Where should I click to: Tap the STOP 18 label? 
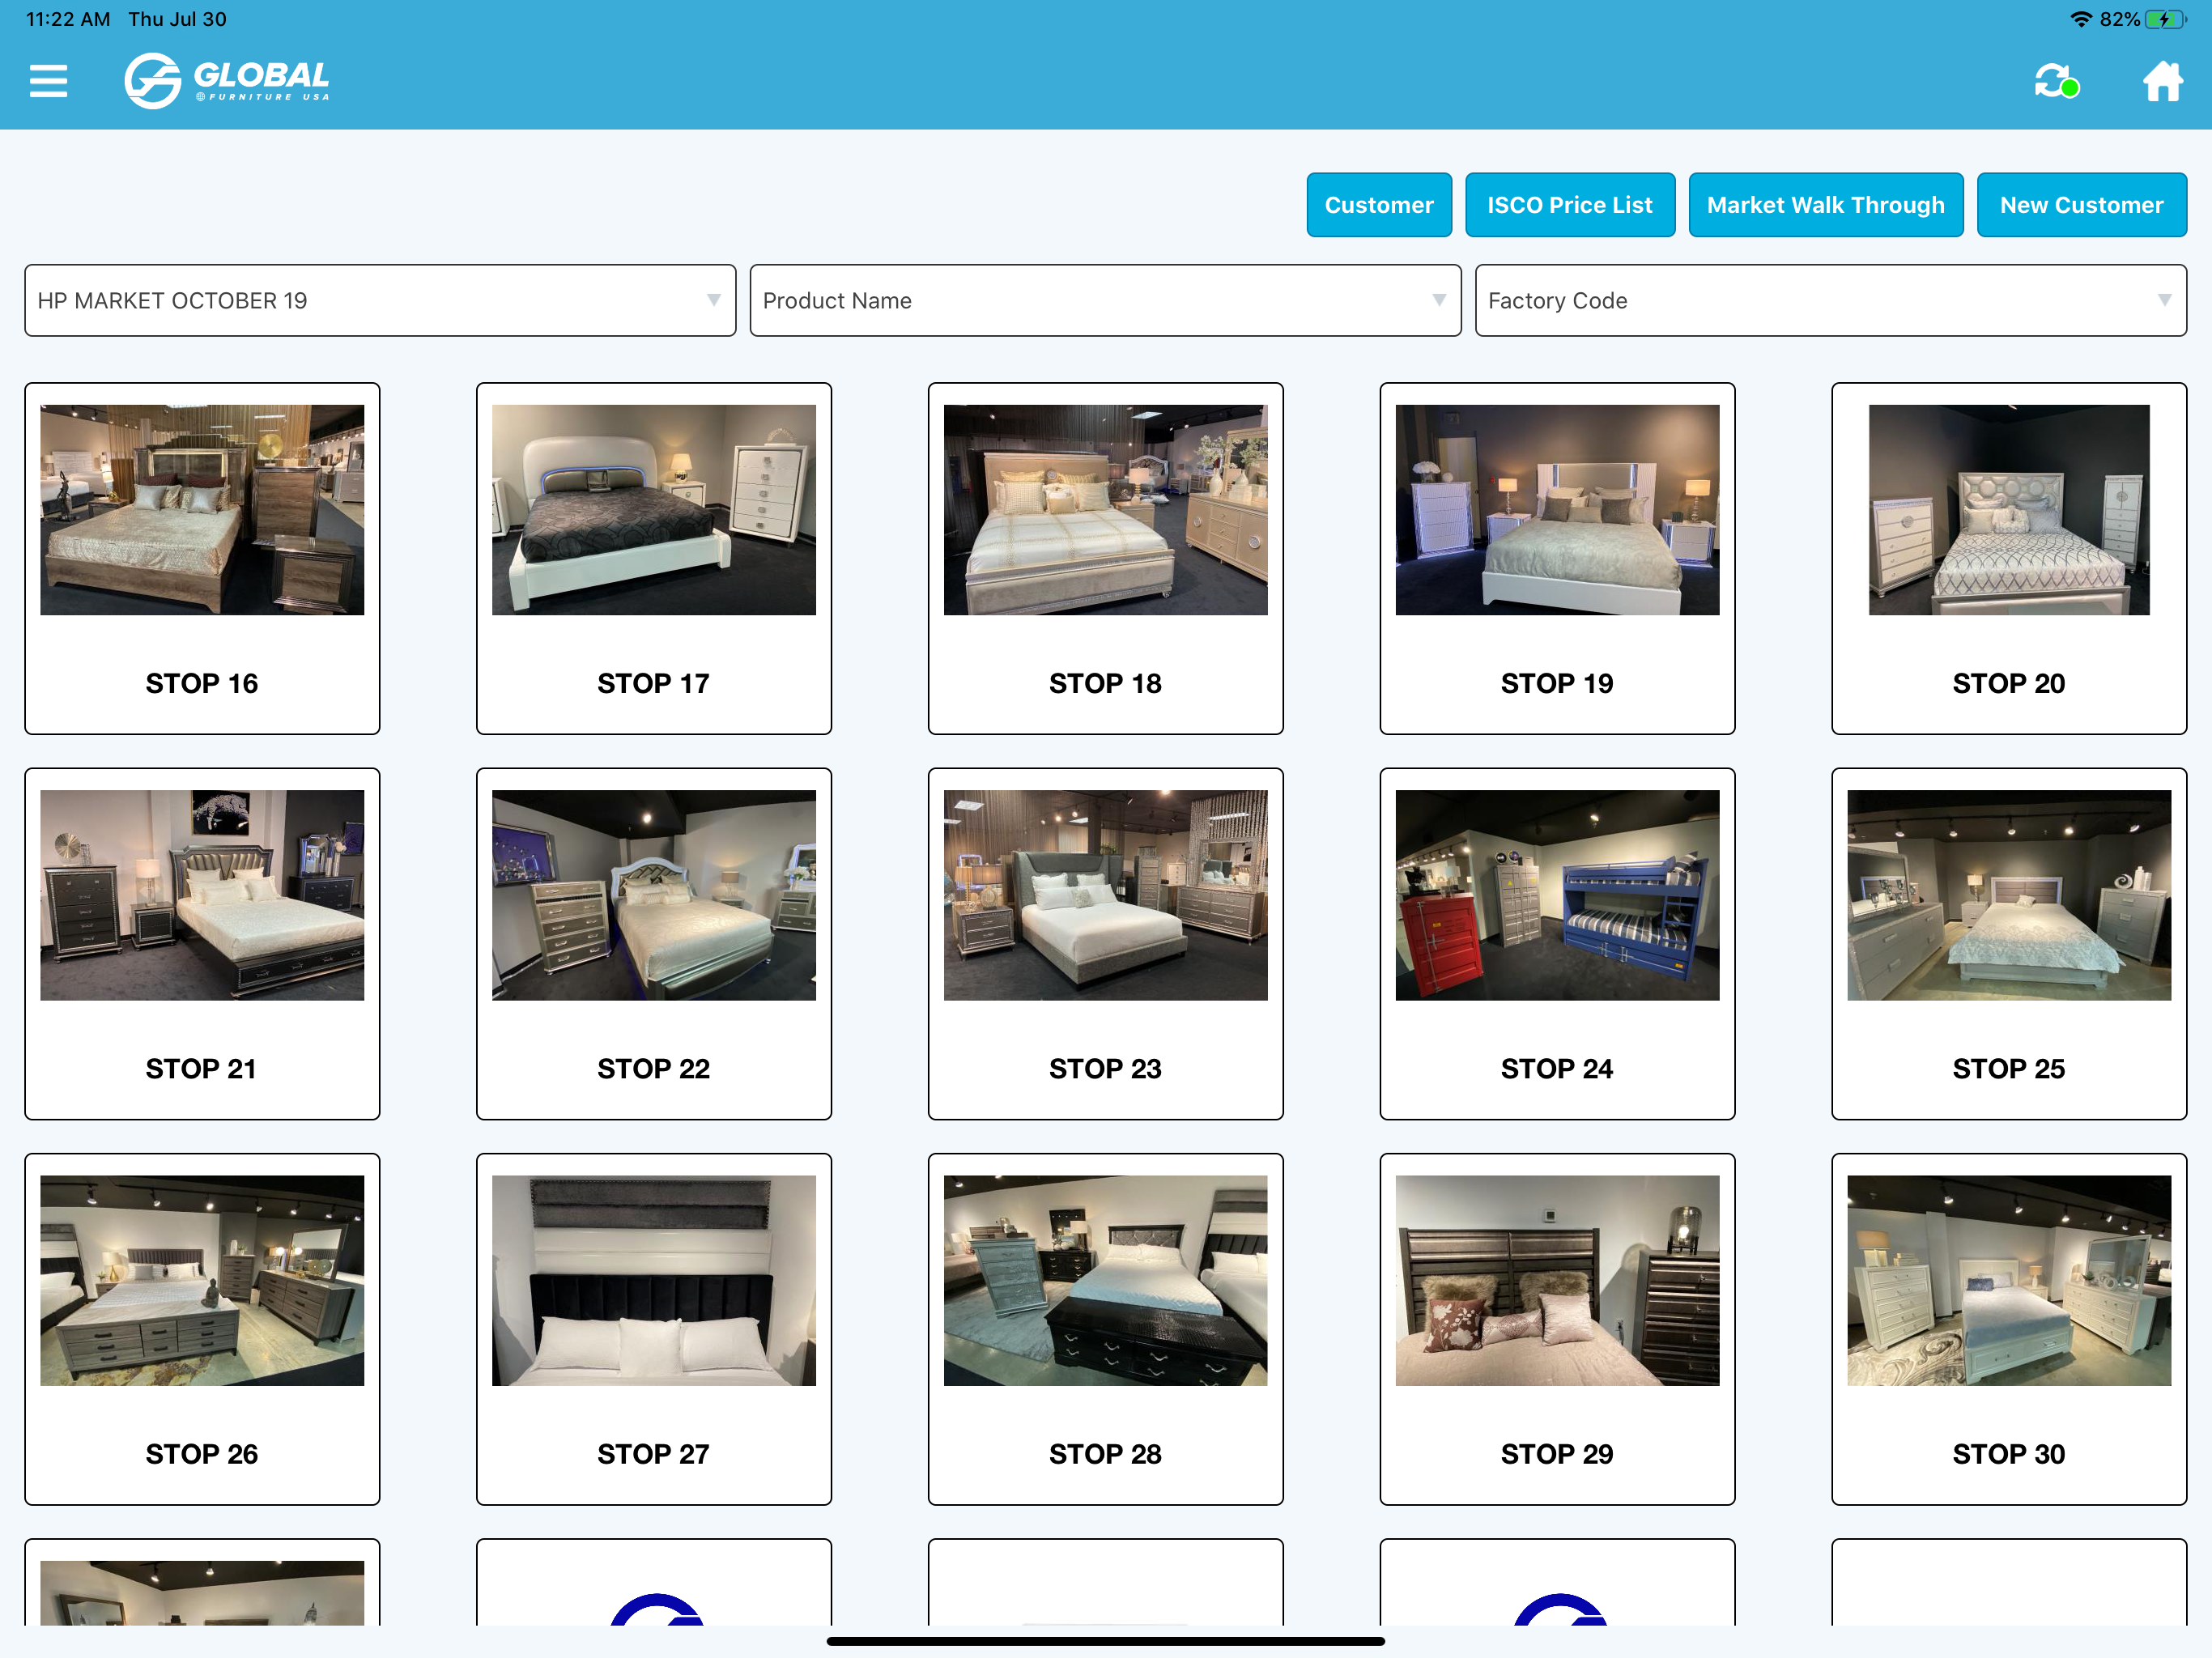(1106, 683)
